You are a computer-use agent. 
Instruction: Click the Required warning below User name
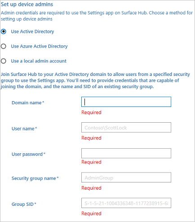[91, 138]
